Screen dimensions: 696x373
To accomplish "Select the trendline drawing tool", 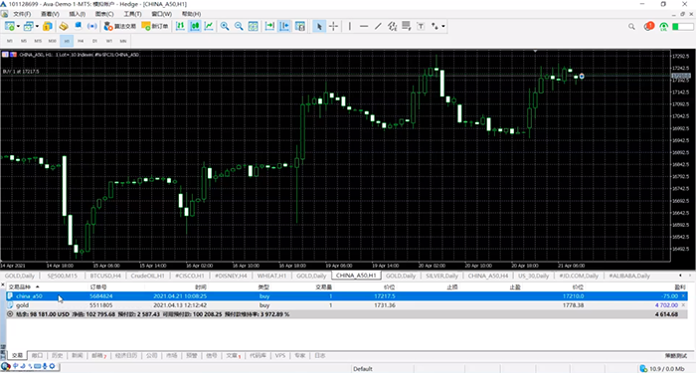I will [x=378, y=26].
